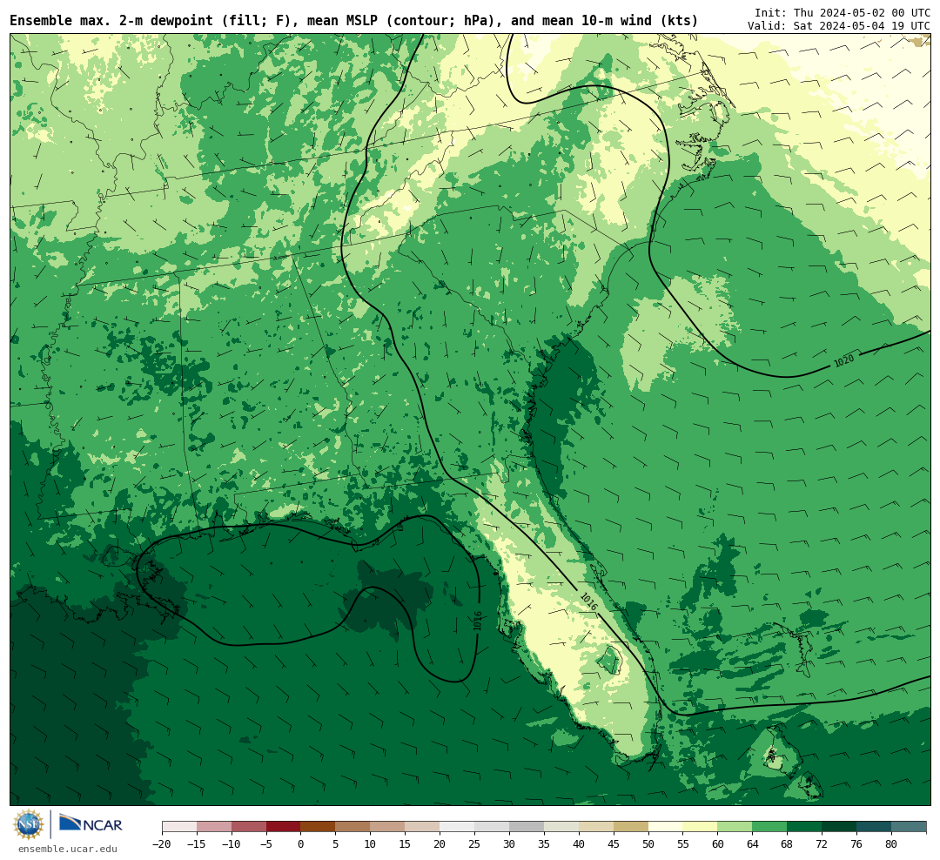Pick the tan swatch between 10 and 15
940x860 pixels.
(388, 827)
